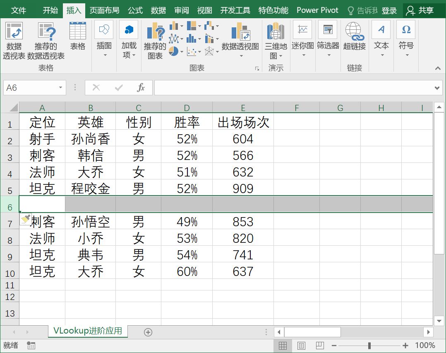Insert a hierarchy chart
The image size is (446, 353).
[x=192, y=26]
